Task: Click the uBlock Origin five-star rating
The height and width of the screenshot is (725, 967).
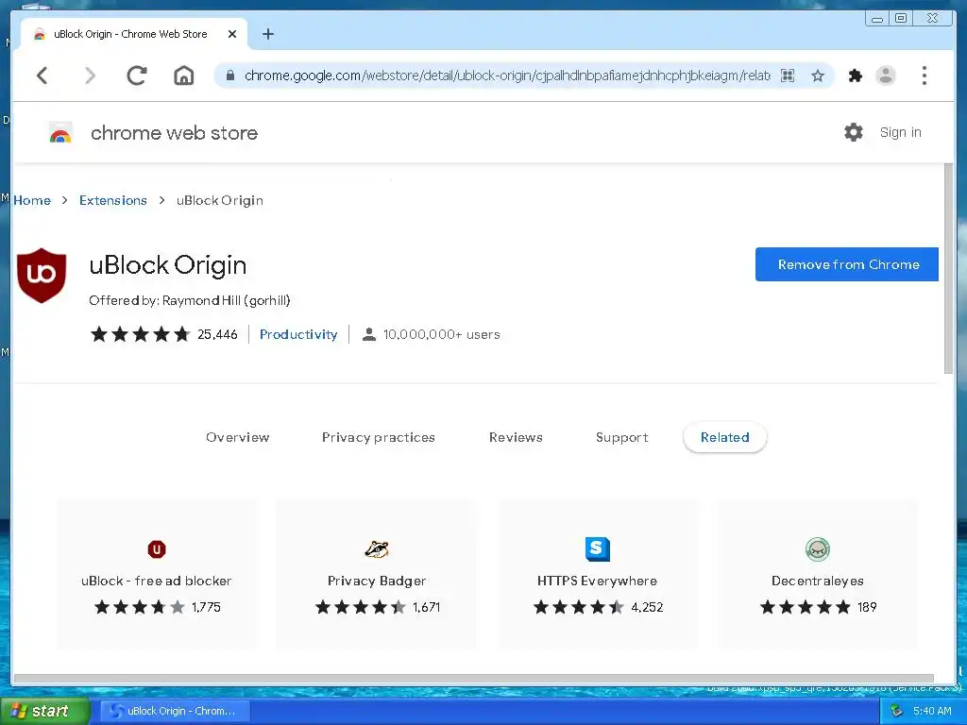Action: (x=140, y=334)
